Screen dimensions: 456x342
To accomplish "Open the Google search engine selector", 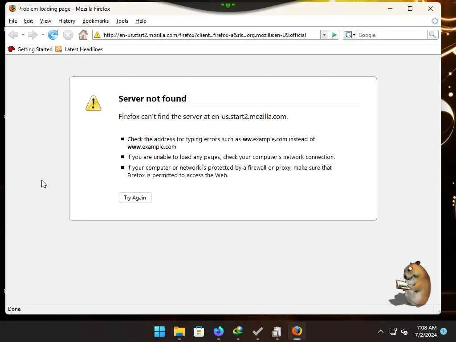I will pyautogui.click(x=350, y=35).
